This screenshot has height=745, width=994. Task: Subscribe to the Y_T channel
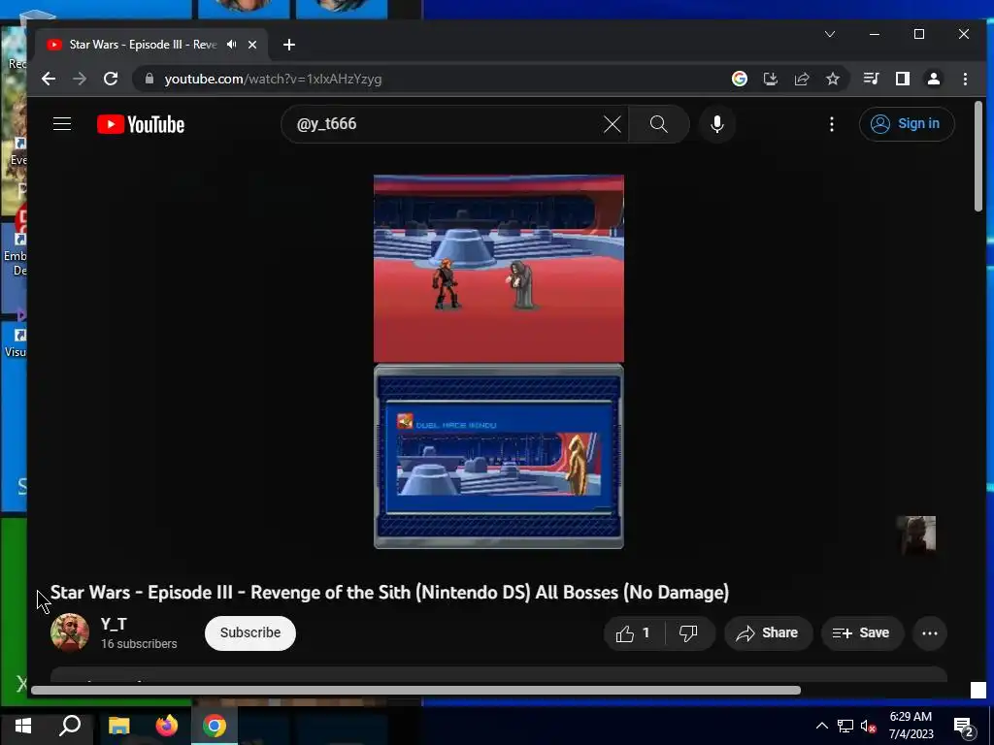250,632
